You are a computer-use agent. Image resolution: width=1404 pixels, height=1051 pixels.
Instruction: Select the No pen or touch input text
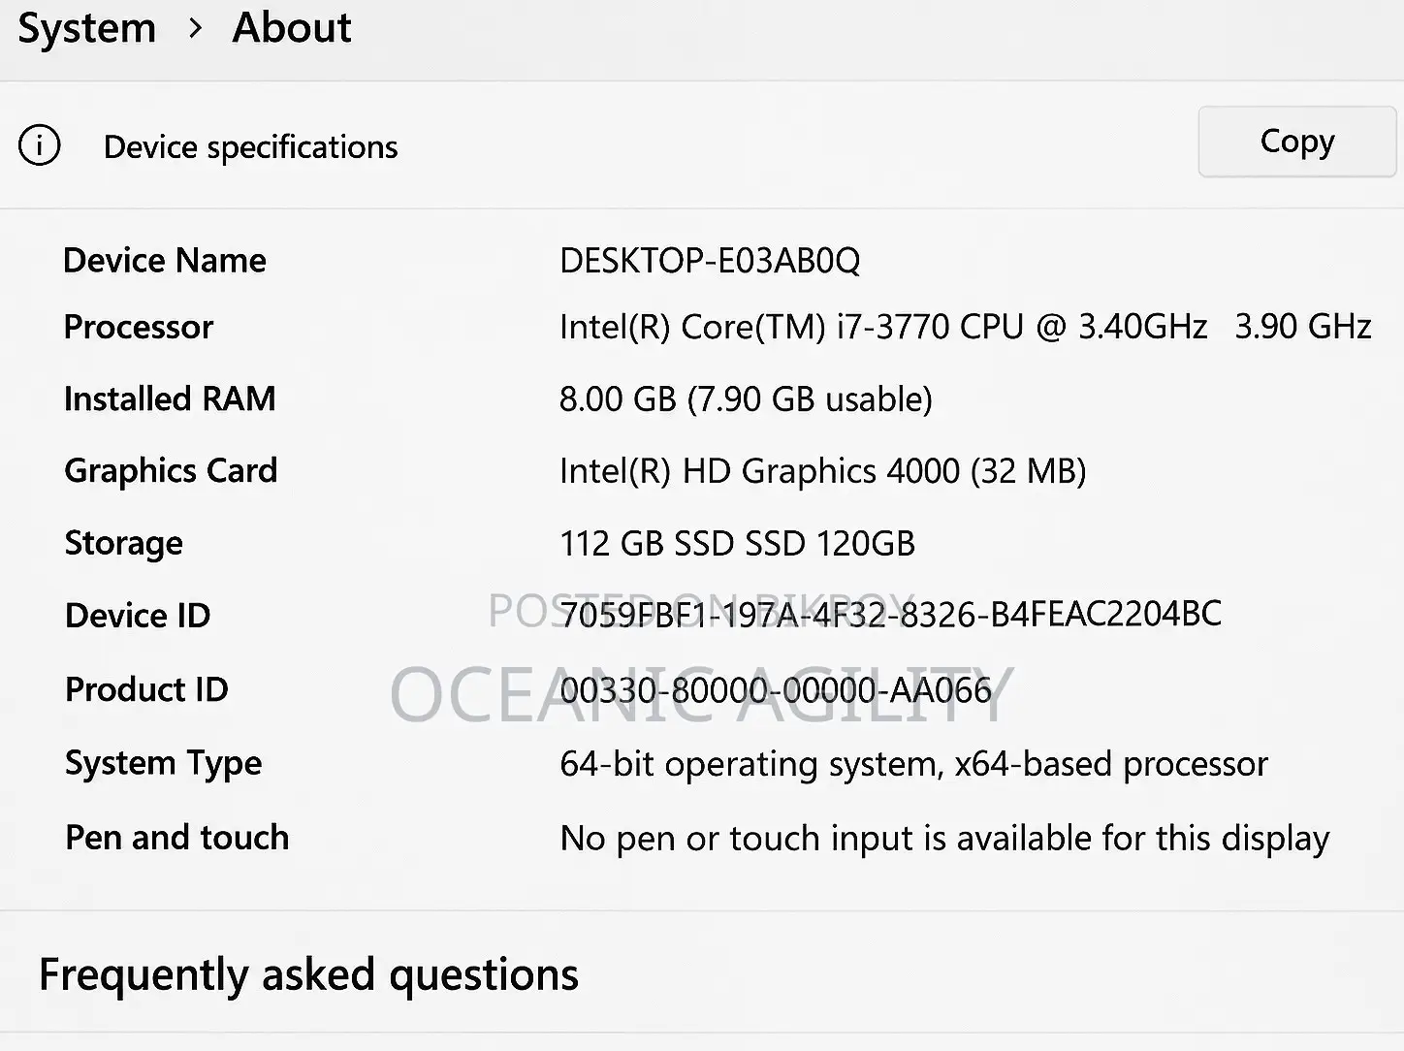coord(944,839)
